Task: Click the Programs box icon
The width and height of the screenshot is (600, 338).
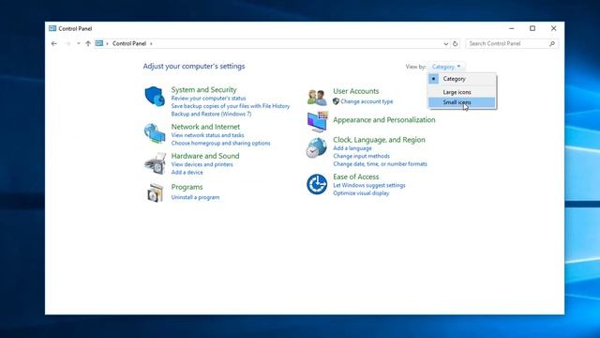Action: tap(156, 192)
